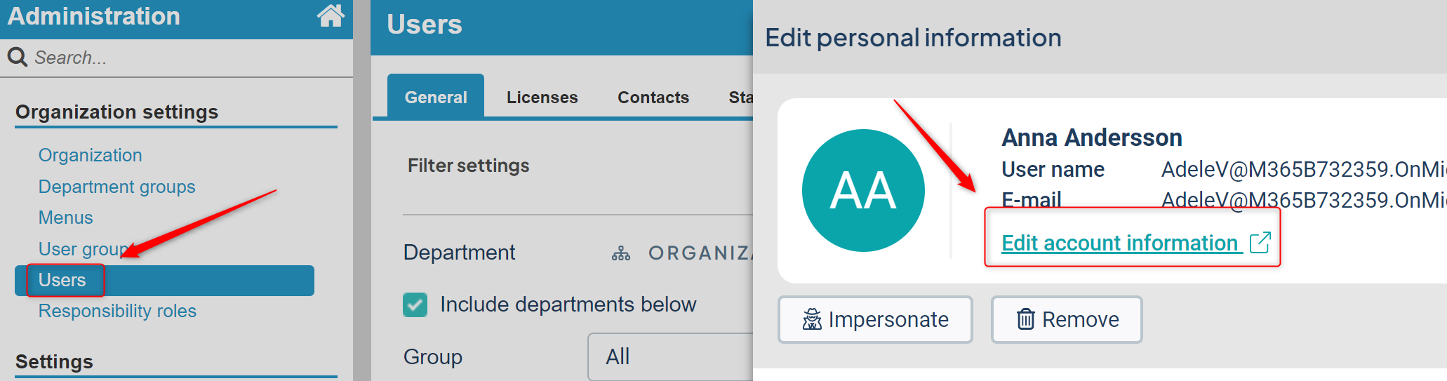1447x381 pixels.
Task: Click the Impersonate button
Action: (875, 320)
